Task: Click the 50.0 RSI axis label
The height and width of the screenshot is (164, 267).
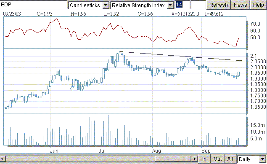Action: (255, 38)
